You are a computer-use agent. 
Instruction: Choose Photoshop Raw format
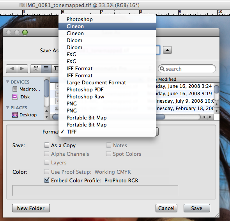pos(107,97)
